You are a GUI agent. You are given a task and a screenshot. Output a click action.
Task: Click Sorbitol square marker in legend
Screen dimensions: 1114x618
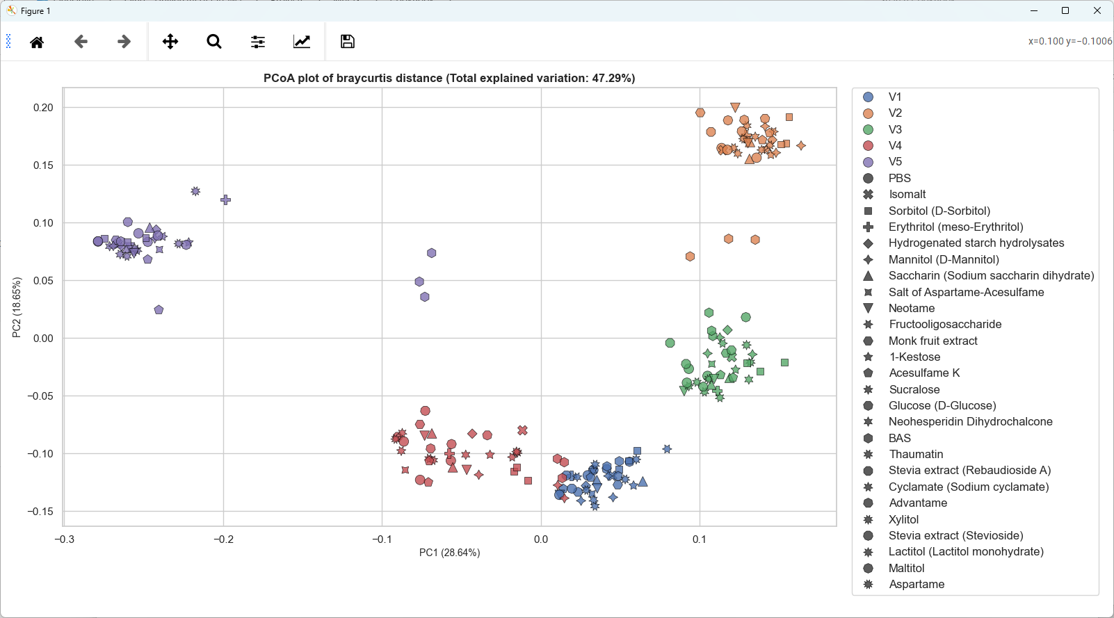coord(868,211)
